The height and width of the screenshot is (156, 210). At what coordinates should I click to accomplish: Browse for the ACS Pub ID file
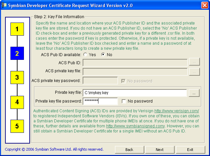click(x=194, y=62)
